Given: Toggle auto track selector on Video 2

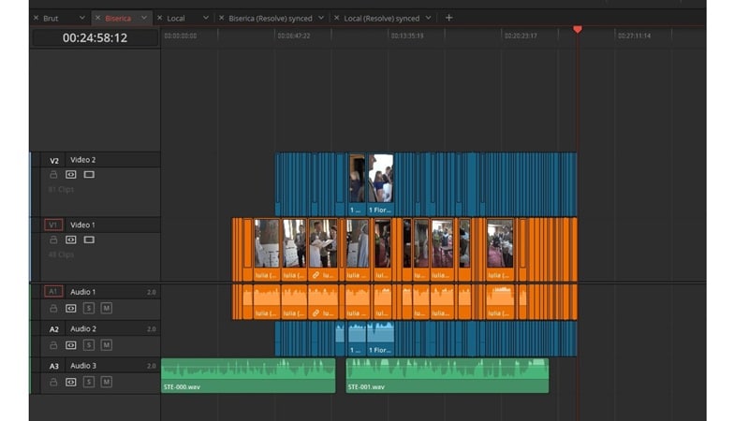Looking at the screenshot, I should [x=71, y=175].
